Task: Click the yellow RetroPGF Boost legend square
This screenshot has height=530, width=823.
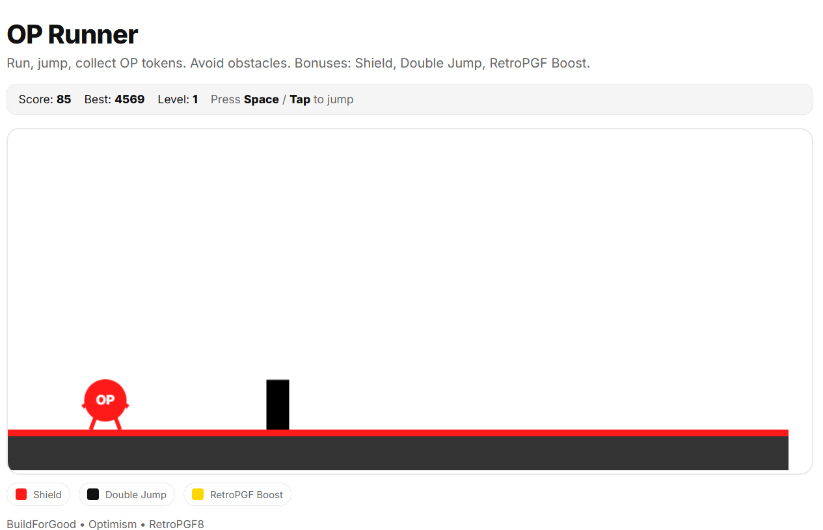Action: pos(198,494)
